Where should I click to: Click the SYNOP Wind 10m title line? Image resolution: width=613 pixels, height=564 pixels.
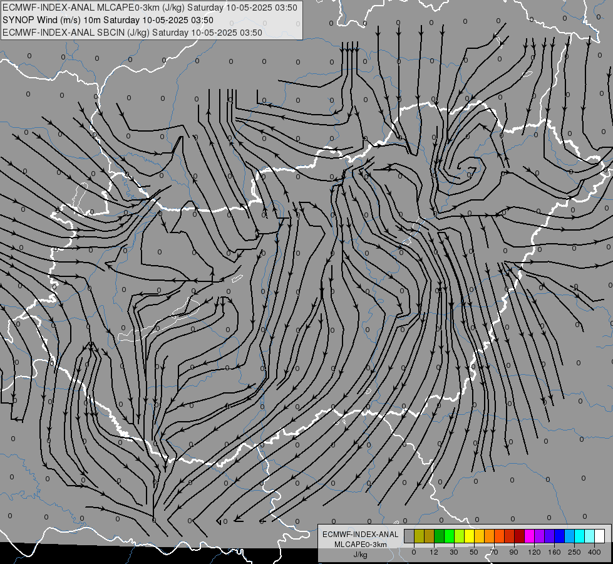(x=108, y=20)
